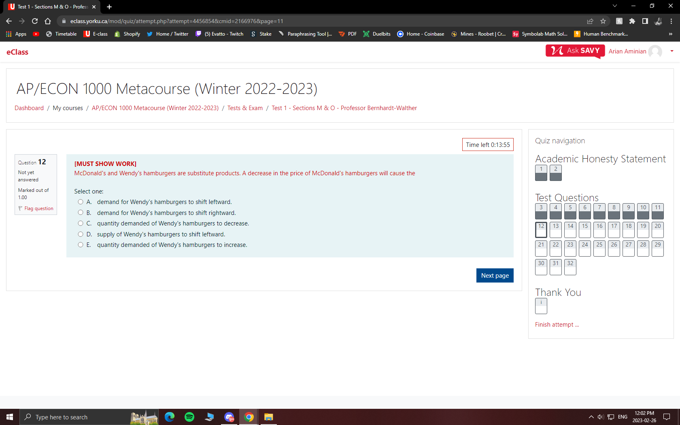Open Symbolab Math Solver bookmark
680x425 pixels.
(540, 34)
